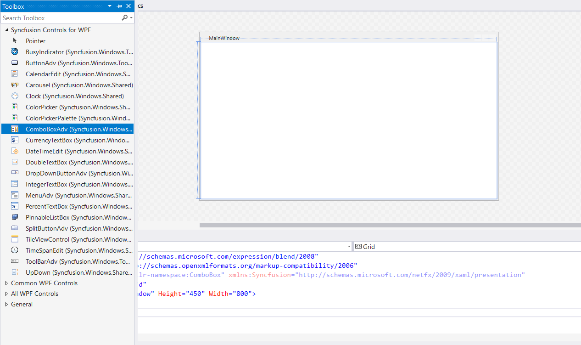Open the left element selector dropdown arrow
Image resolution: width=581 pixels, height=345 pixels.
[349, 247]
